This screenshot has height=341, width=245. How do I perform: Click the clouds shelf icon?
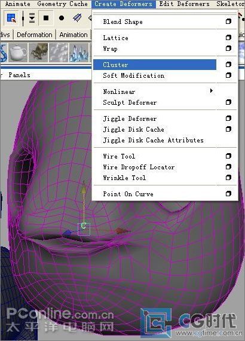tap(59, 53)
